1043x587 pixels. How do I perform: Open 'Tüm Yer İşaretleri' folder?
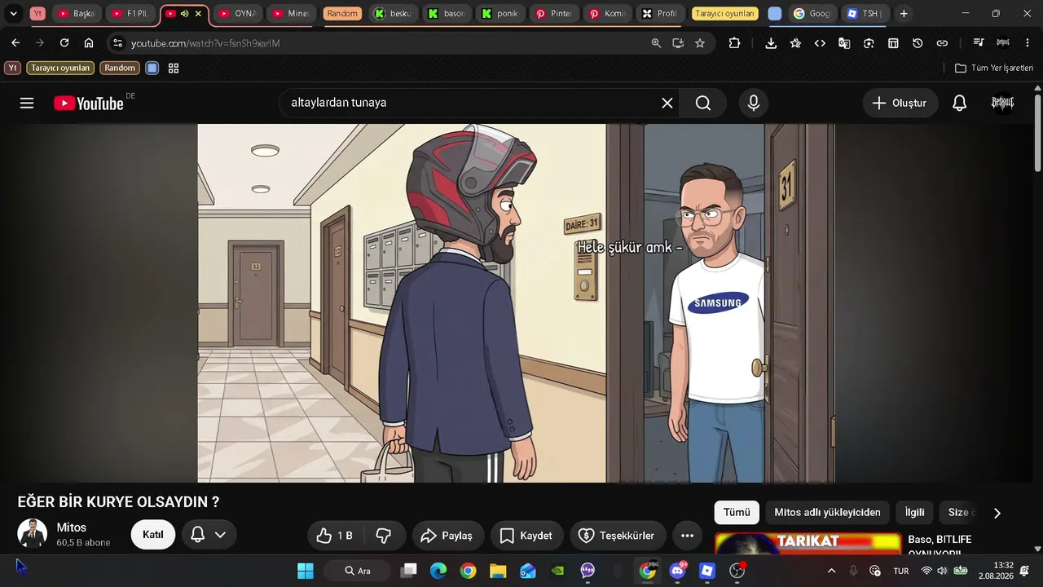click(994, 68)
